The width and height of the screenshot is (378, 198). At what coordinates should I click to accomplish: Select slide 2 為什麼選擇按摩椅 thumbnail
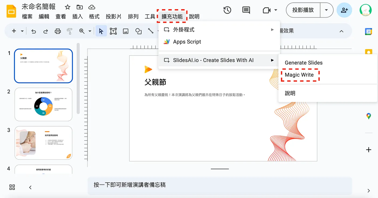43,104
